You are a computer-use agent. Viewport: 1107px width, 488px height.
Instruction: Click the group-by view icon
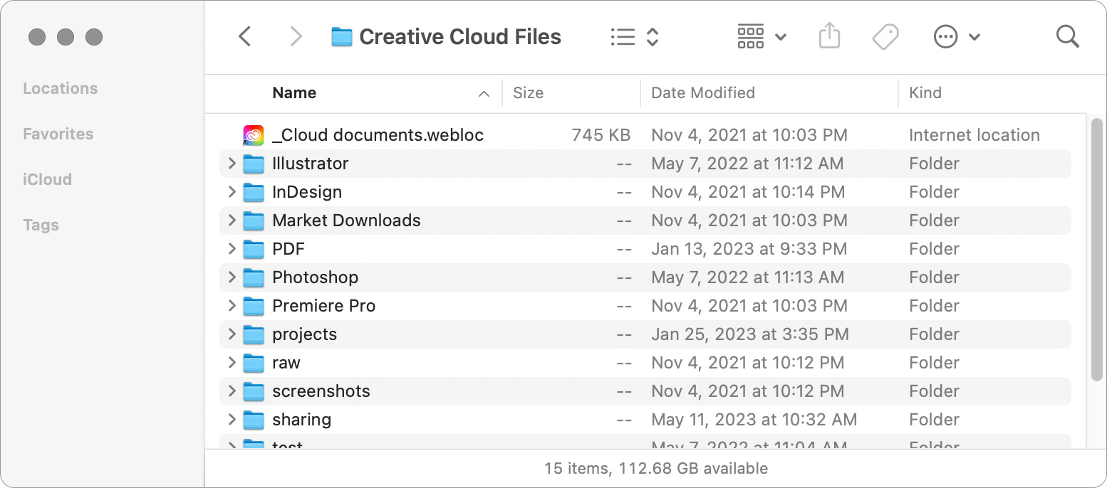click(x=750, y=36)
